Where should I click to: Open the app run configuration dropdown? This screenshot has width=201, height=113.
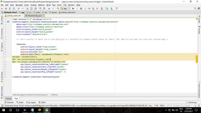[65, 8]
